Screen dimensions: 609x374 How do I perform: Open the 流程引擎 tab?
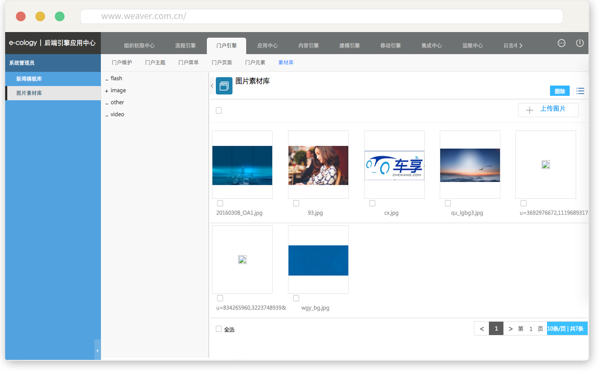click(x=185, y=46)
